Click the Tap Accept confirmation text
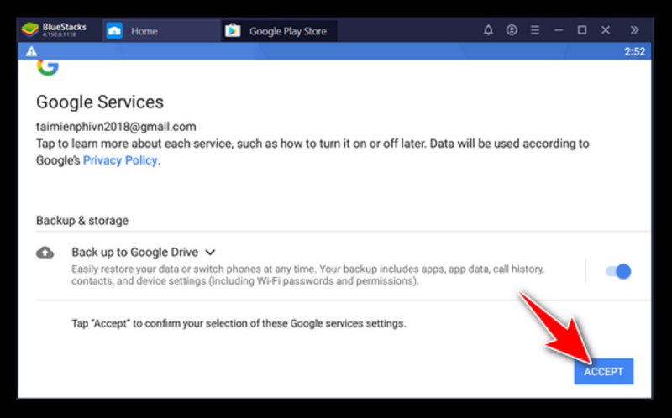The image size is (672, 418). click(x=239, y=323)
